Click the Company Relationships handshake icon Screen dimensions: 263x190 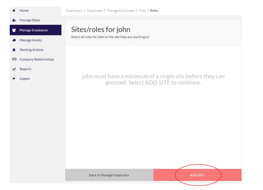point(14,59)
